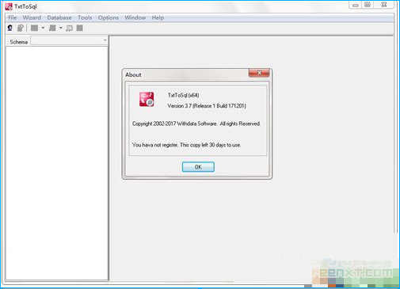
Task: Open the File menu
Action: (13, 17)
